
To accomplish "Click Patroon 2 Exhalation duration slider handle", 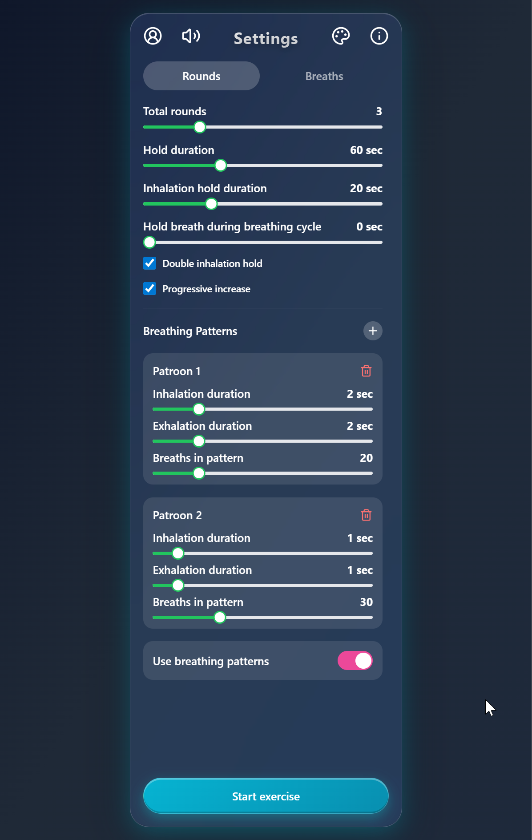I will (178, 585).
